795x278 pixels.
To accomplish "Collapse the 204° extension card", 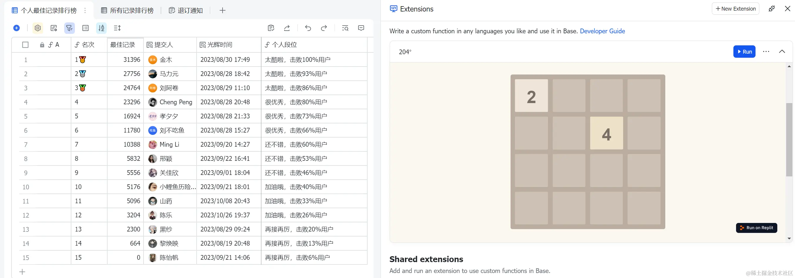I will (782, 52).
